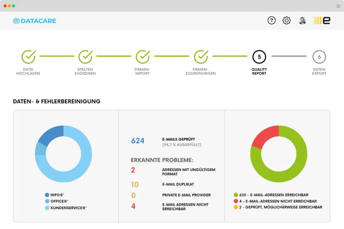Click the DATACARE logo

[34, 21]
